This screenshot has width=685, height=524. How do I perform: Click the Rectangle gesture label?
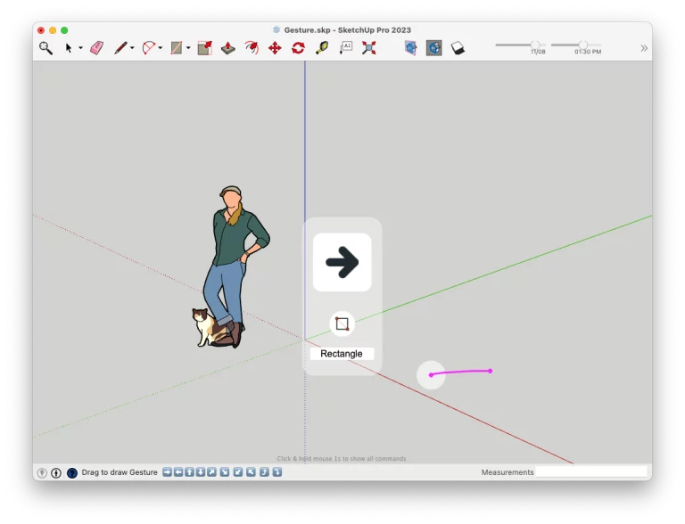coord(342,354)
